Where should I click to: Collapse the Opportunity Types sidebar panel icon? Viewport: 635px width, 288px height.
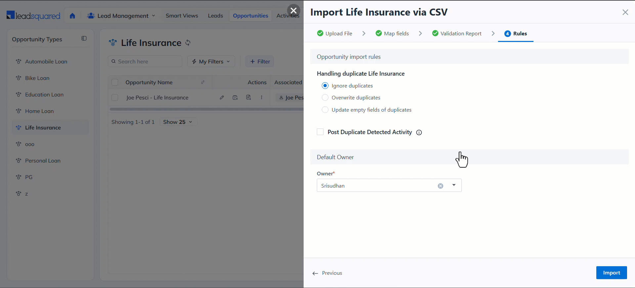[x=84, y=39]
